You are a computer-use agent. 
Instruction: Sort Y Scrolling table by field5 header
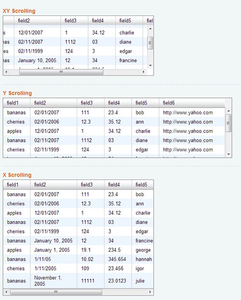tap(146, 103)
